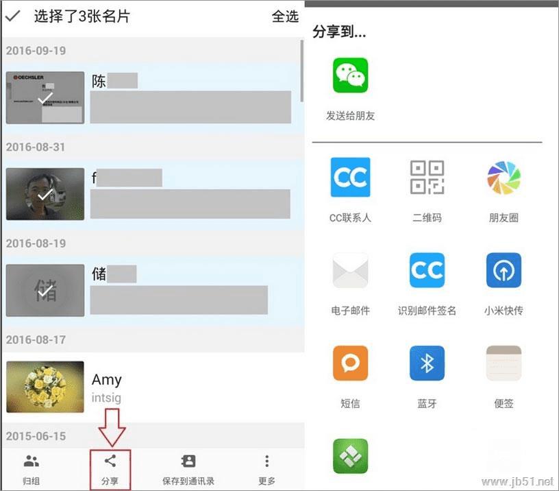559x491 pixels.
Task: Share via WeChat 发送给朋友 icon
Action: tap(350, 75)
